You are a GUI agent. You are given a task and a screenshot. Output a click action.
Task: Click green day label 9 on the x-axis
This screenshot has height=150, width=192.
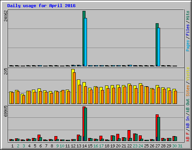57,146
